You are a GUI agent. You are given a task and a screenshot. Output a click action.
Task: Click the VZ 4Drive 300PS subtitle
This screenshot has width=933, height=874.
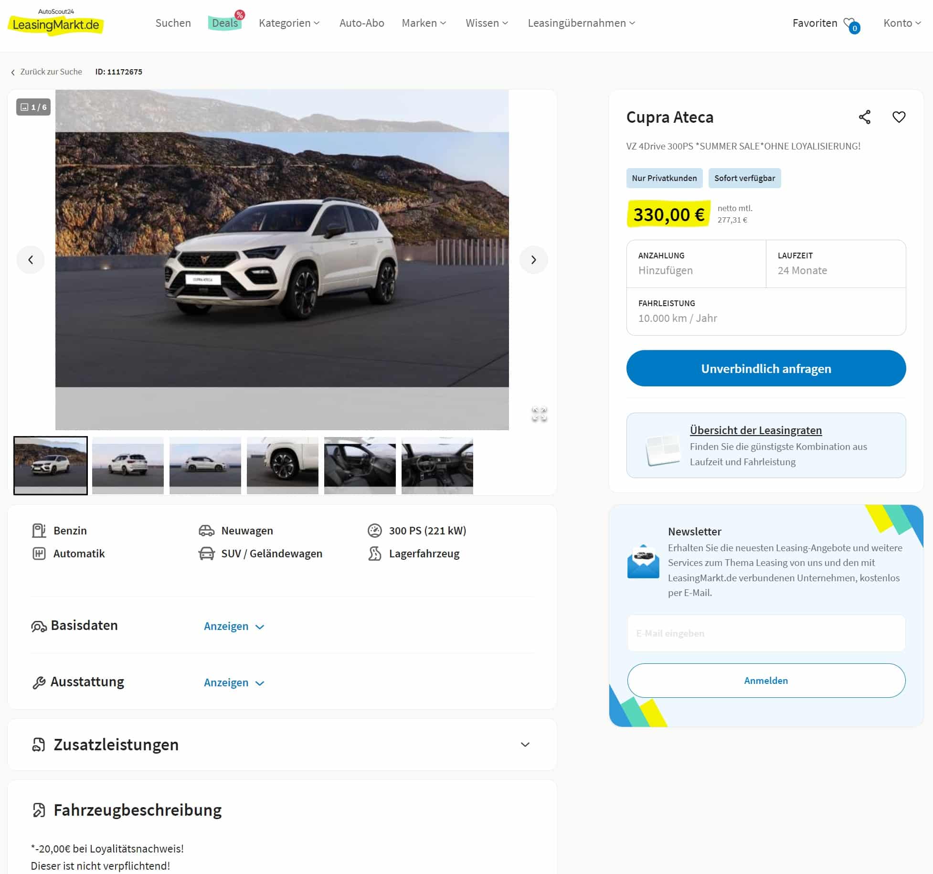(x=743, y=146)
